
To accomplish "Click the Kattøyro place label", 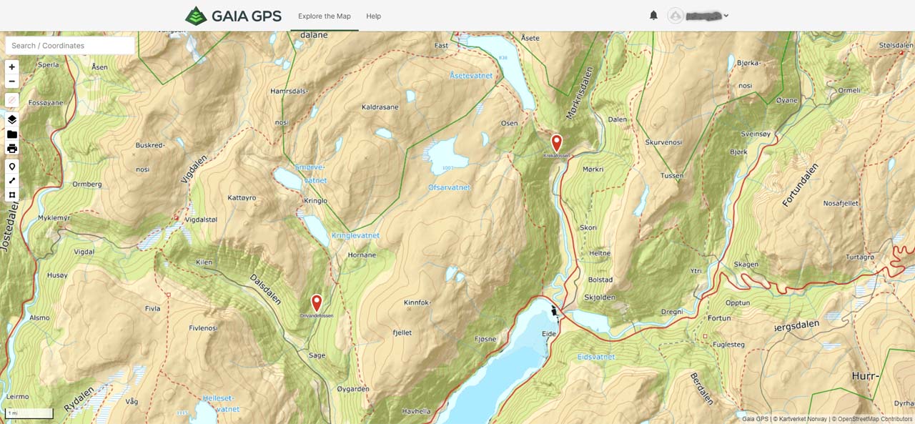I will 242,198.
